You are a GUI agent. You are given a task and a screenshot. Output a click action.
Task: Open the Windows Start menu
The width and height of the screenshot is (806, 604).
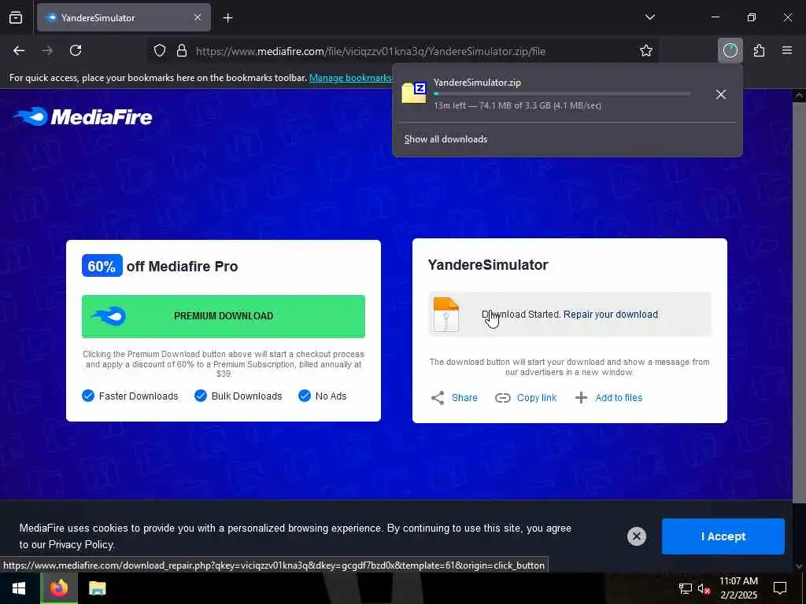click(19, 588)
